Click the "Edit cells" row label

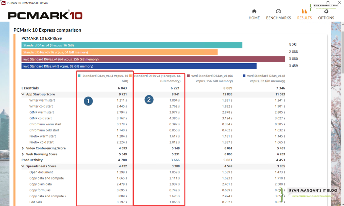pyautogui.click(x=36, y=202)
